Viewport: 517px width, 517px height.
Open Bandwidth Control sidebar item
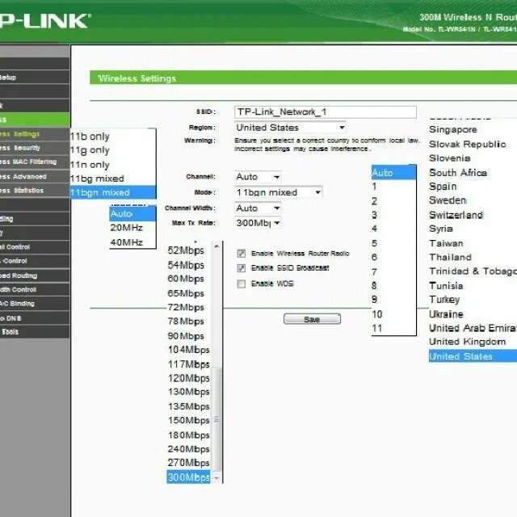pos(35,290)
